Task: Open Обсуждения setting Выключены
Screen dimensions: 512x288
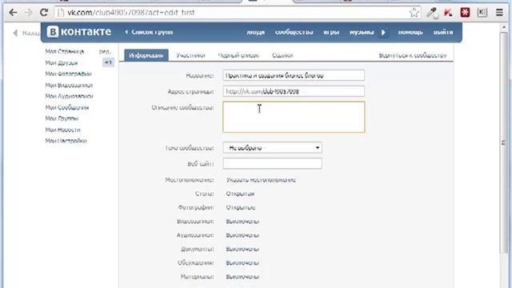Action: (242, 263)
